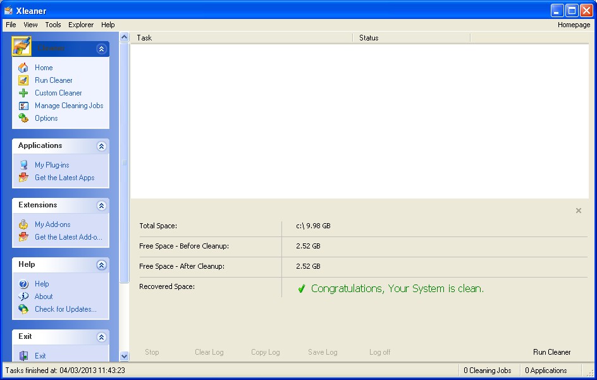Collapse the Extensions panel

pyautogui.click(x=101, y=205)
